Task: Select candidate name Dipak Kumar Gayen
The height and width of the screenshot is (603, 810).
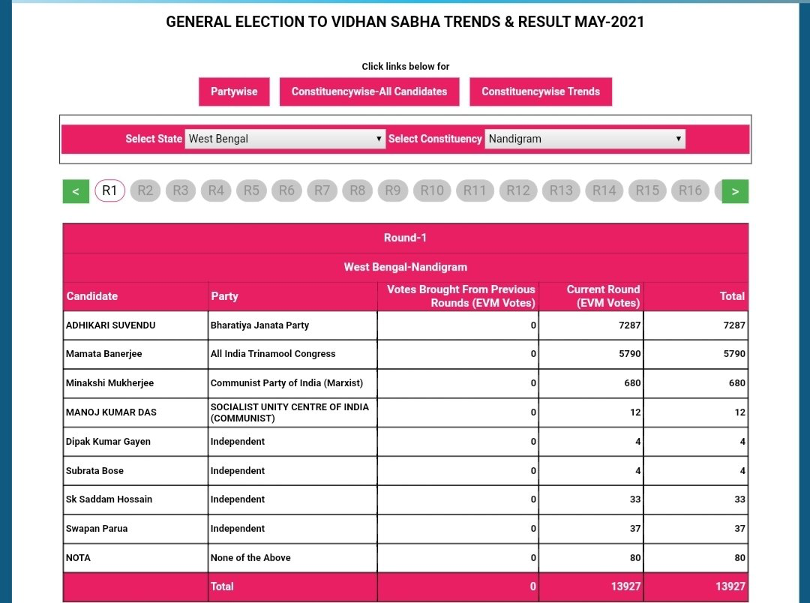Action: point(108,441)
